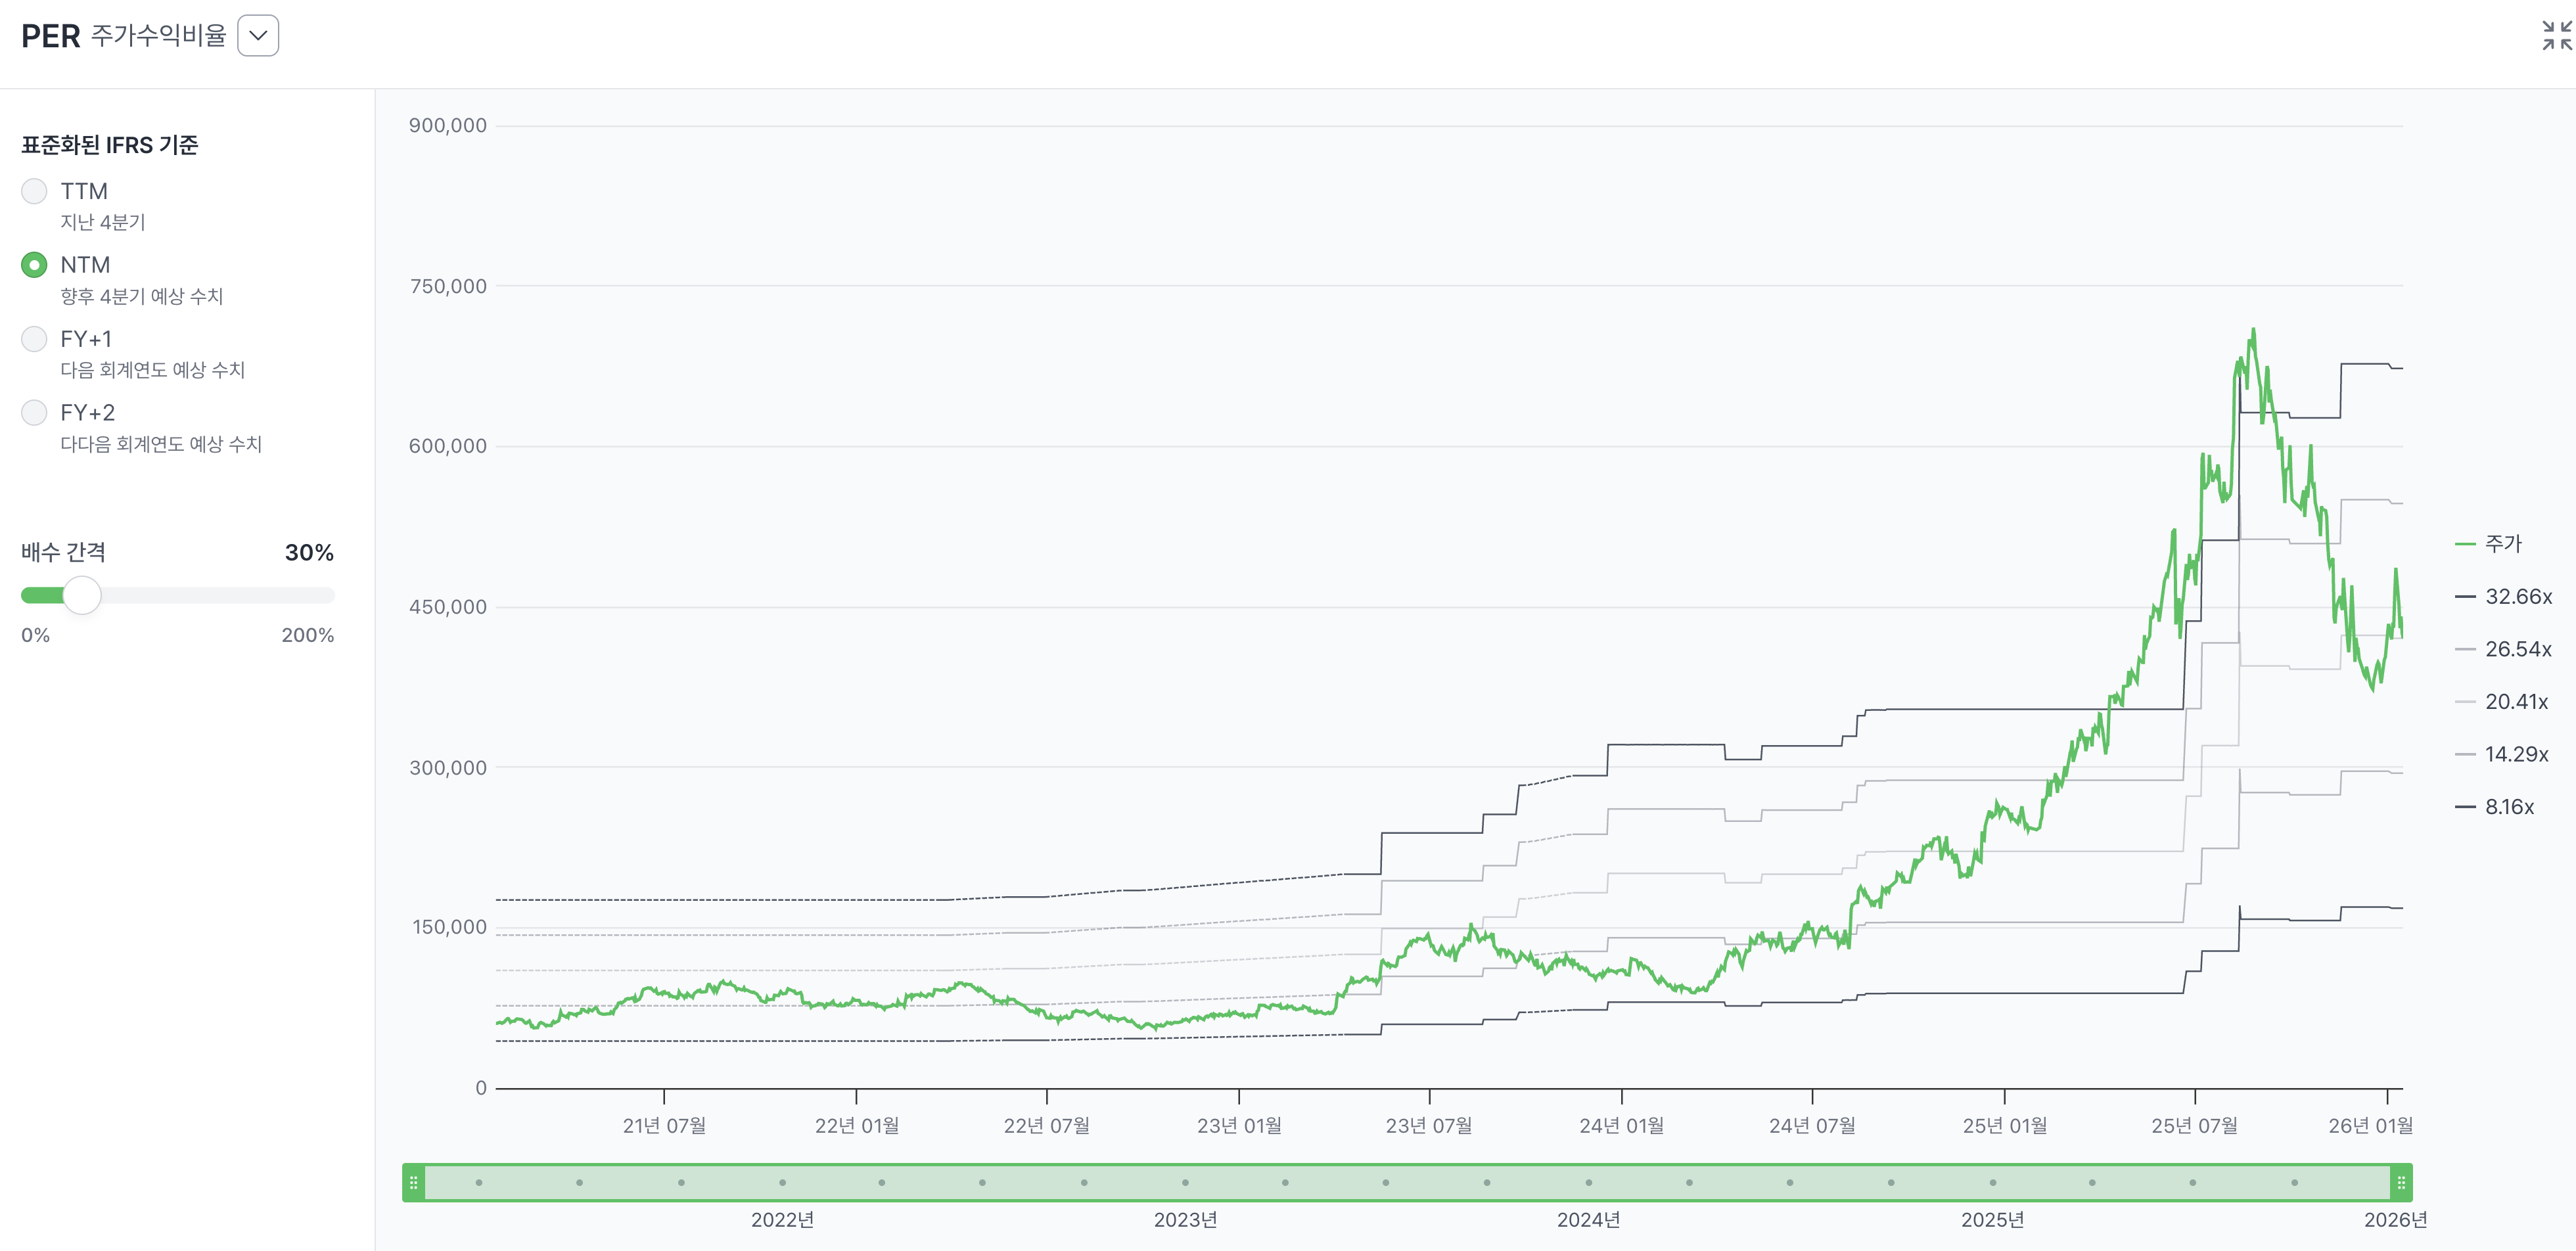Image resolution: width=2576 pixels, height=1251 pixels.
Task: Toggle the 20.41x legend line
Action: (2501, 702)
